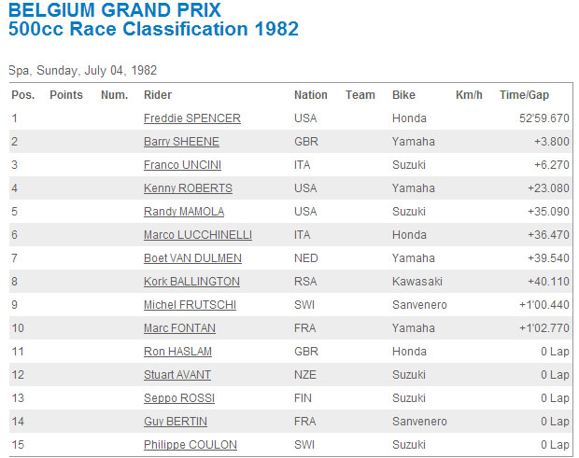Click the Guy BERTIN link

176,422
